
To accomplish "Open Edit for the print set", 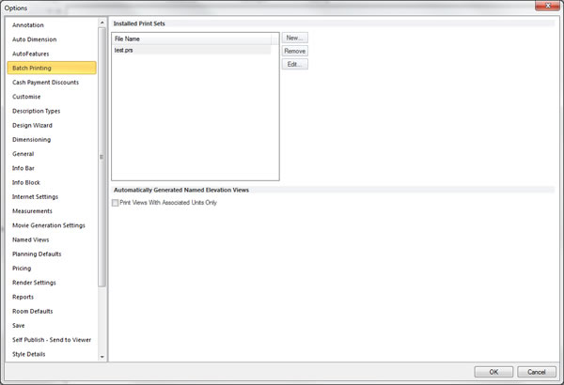I will (x=295, y=64).
